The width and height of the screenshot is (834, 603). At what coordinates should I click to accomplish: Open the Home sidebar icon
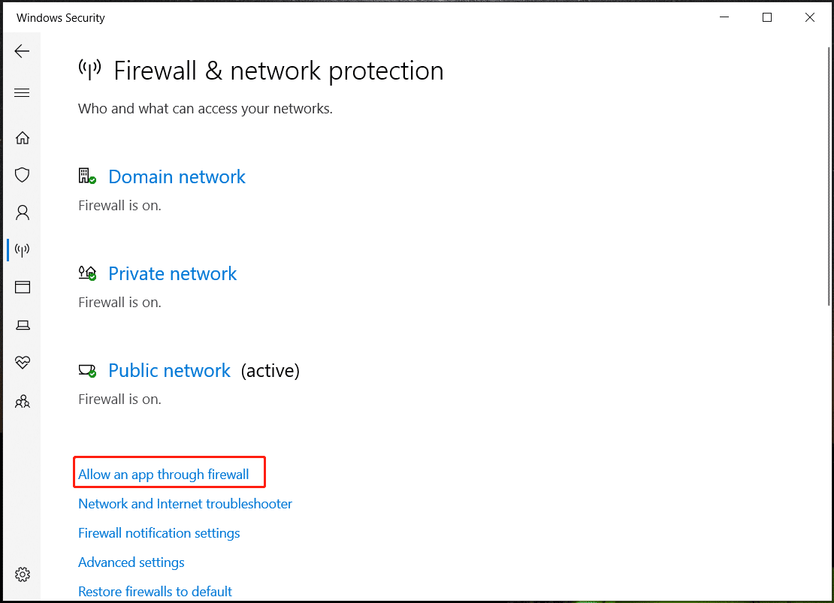pos(23,138)
